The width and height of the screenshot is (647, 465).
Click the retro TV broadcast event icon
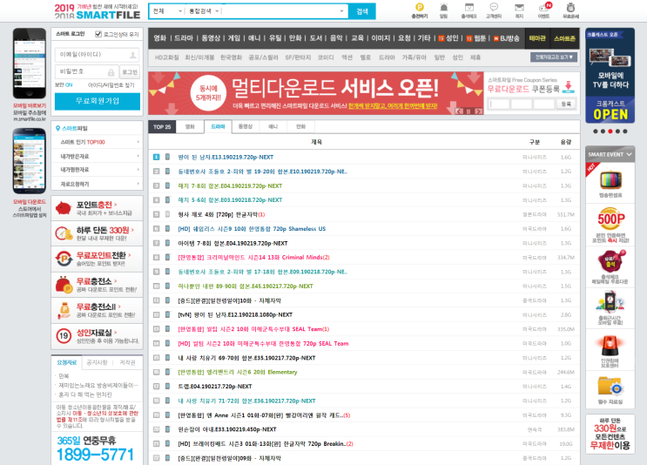pyautogui.click(x=610, y=181)
